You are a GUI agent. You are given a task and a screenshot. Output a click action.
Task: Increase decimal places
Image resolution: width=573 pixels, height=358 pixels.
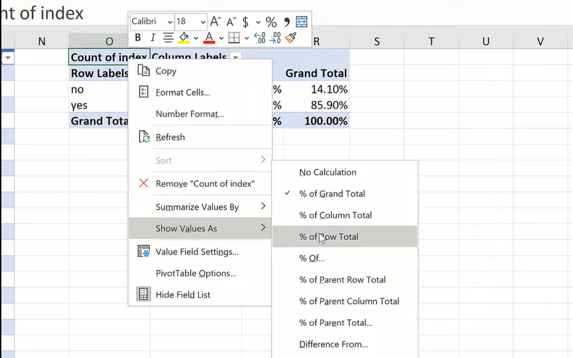point(259,38)
